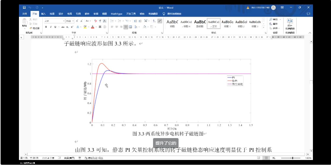331x165 pixels.
Task: Apply the Heading 3 style
Action: [x=255, y=24]
